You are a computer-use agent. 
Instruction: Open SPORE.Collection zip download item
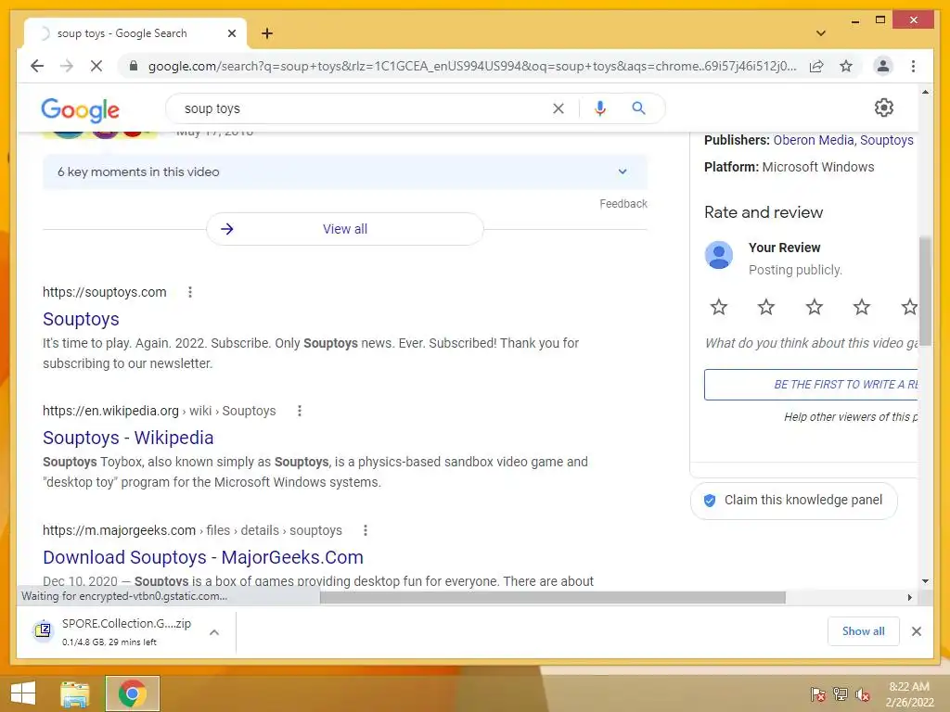[115, 631]
